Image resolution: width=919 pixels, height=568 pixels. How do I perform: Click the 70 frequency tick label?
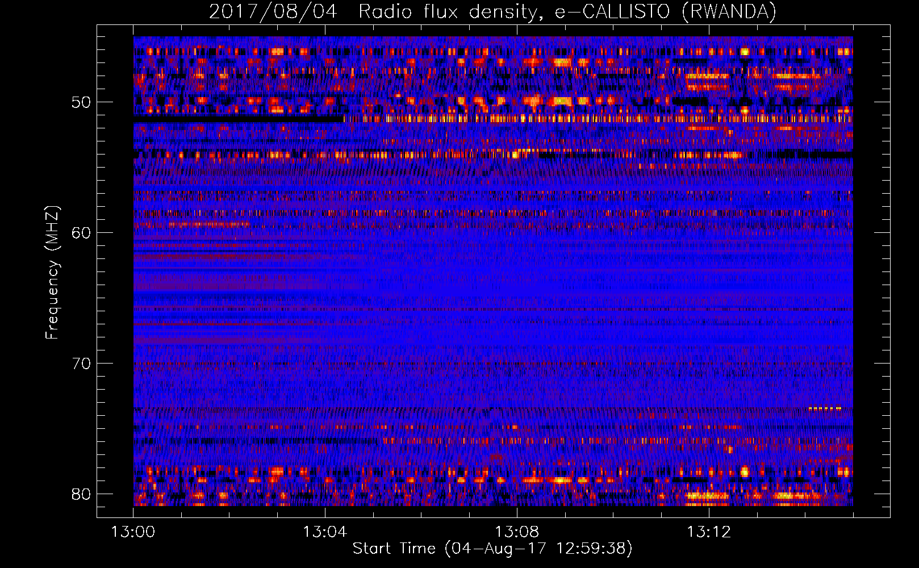click(x=81, y=364)
